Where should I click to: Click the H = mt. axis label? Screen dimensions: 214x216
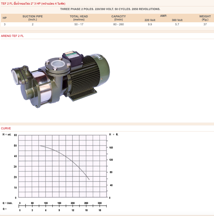(7, 135)
